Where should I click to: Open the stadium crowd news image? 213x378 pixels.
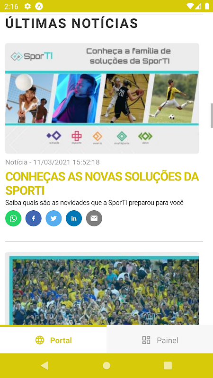pyautogui.click(x=102, y=289)
